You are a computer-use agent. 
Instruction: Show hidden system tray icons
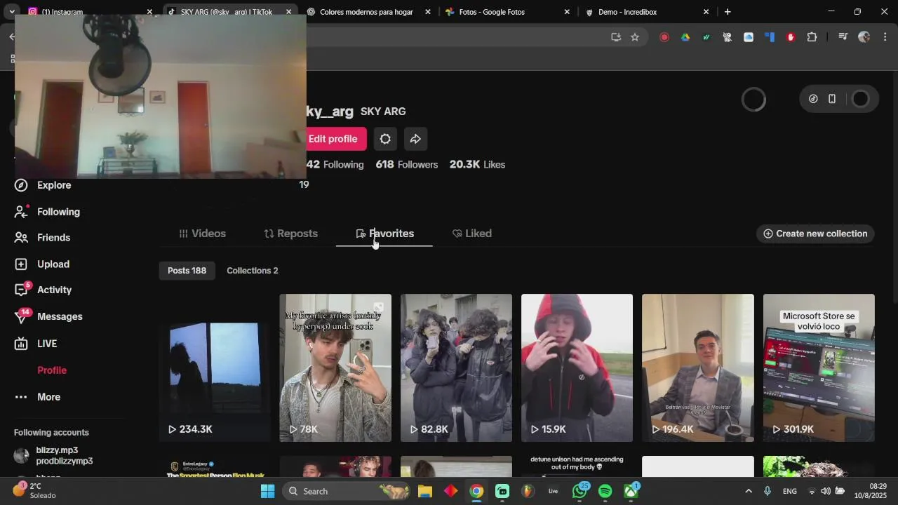(x=749, y=491)
